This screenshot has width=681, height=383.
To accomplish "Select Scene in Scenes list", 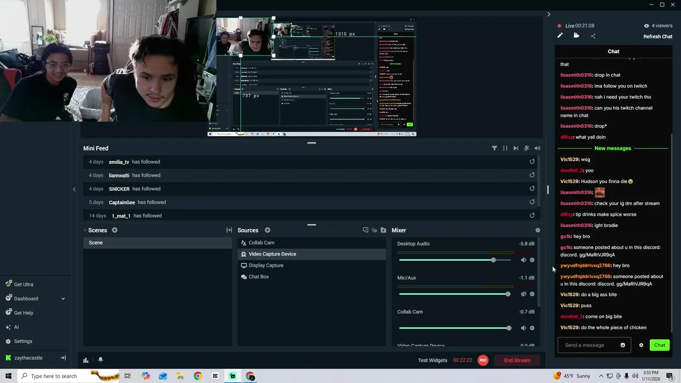I will 157,243.
